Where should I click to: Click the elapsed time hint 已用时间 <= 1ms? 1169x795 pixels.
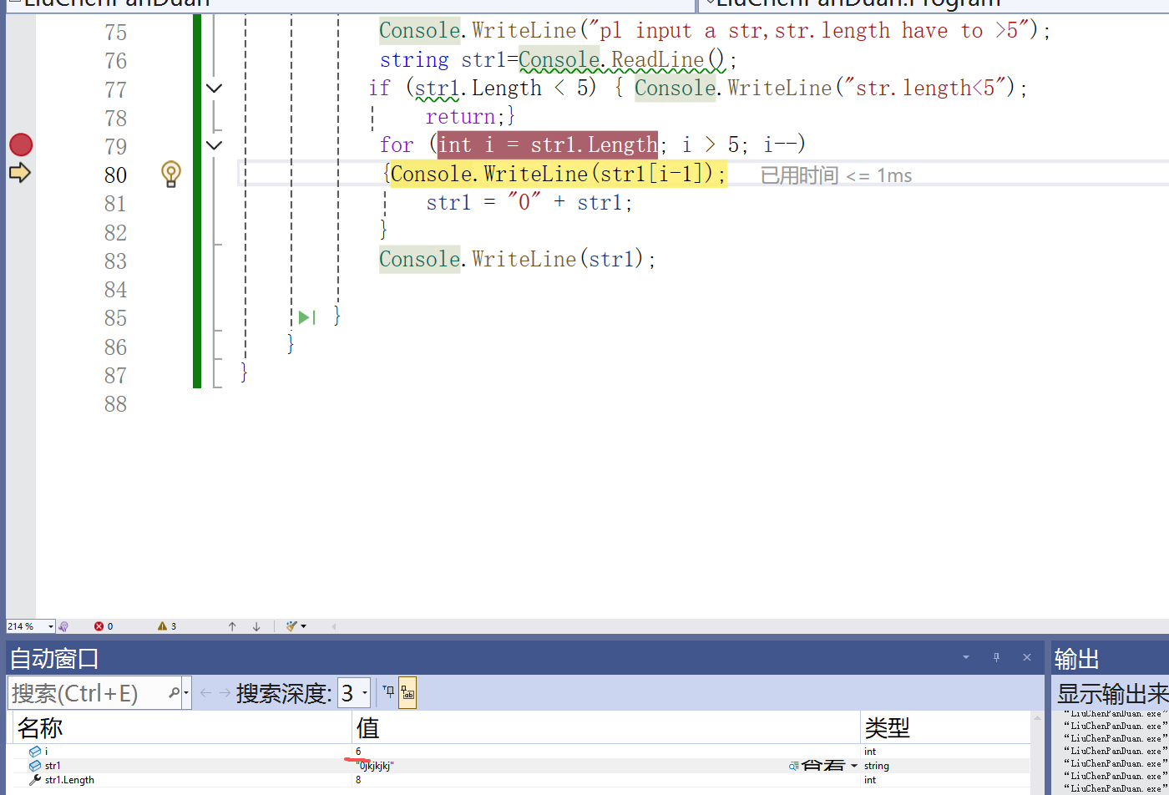click(836, 175)
